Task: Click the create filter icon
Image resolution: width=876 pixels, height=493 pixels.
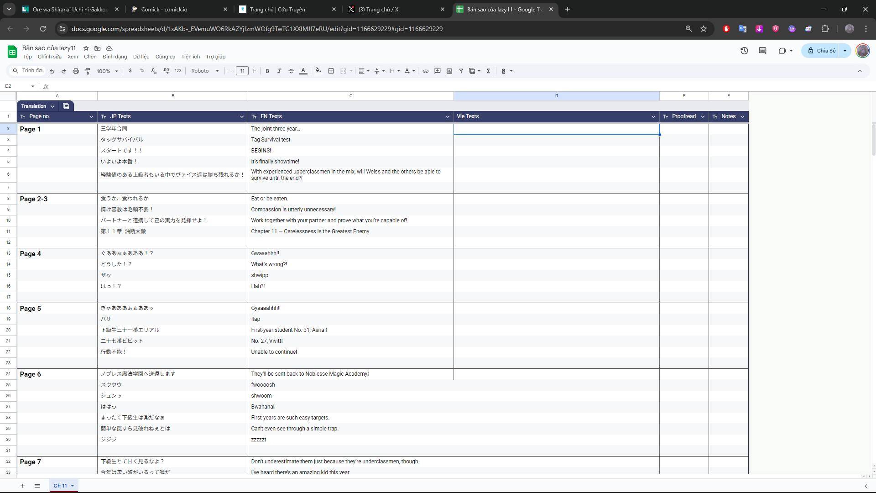Action: point(461,71)
